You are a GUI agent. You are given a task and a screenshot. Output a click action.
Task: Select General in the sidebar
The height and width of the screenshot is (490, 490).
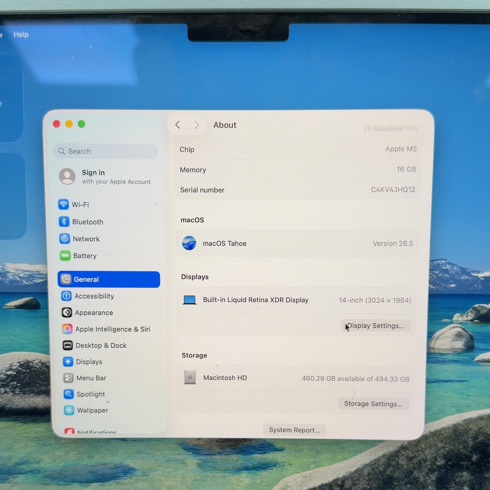[109, 279]
